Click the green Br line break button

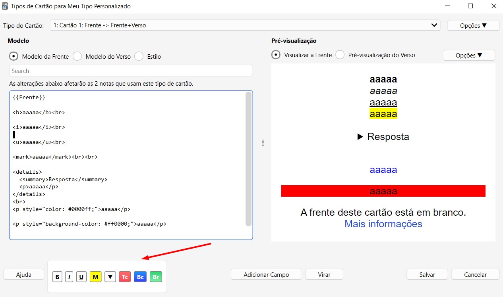[156, 277]
